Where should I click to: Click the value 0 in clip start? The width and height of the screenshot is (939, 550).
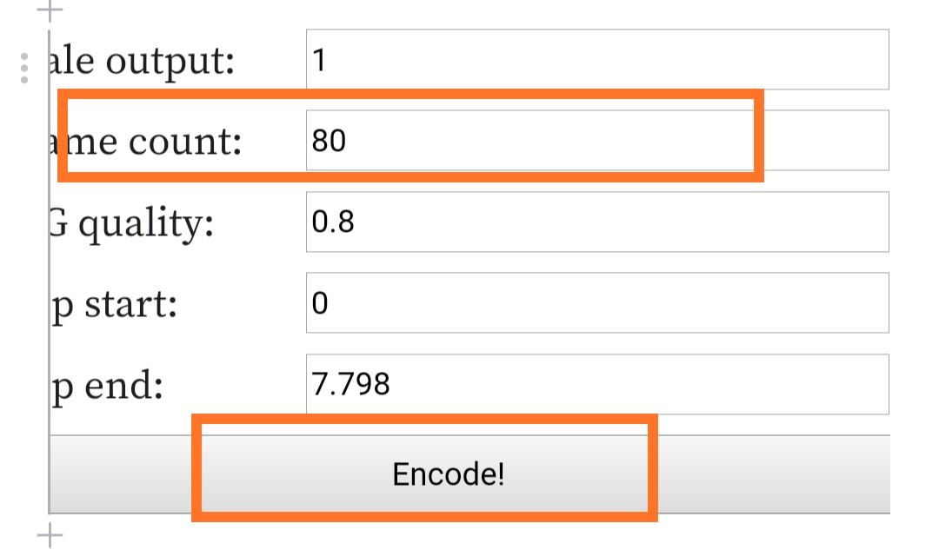pos(320,303)
